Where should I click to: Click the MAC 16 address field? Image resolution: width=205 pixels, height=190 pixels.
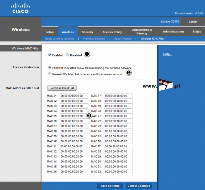coord(74,172)
